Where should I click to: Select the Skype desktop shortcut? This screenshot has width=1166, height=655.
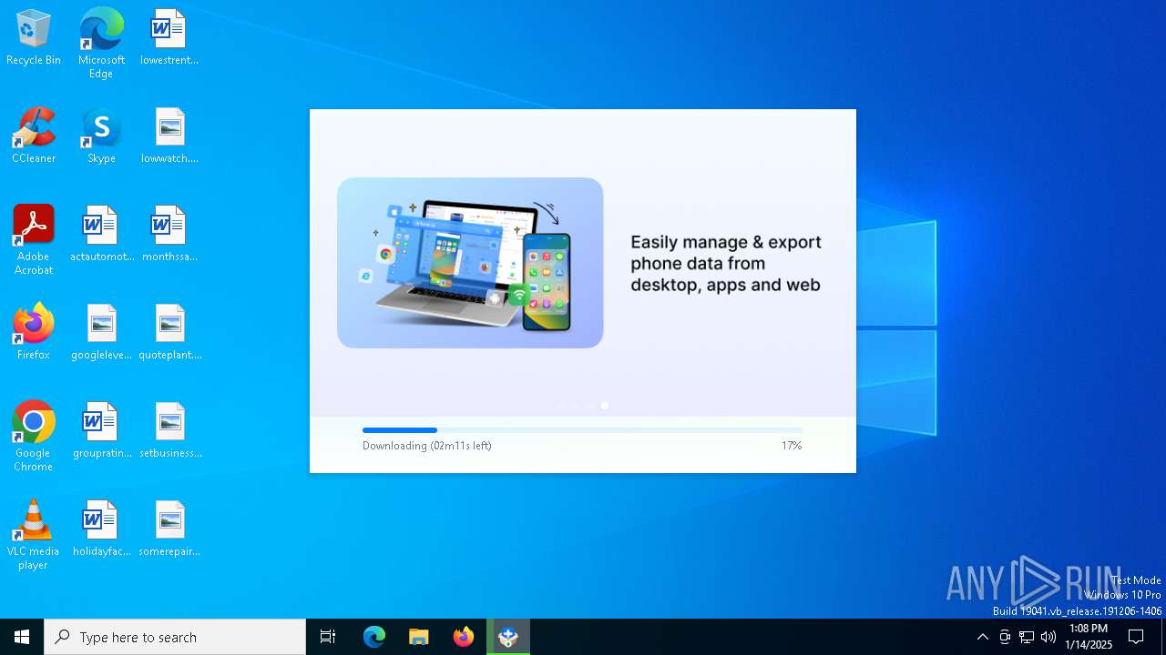[x=101, y=136]
